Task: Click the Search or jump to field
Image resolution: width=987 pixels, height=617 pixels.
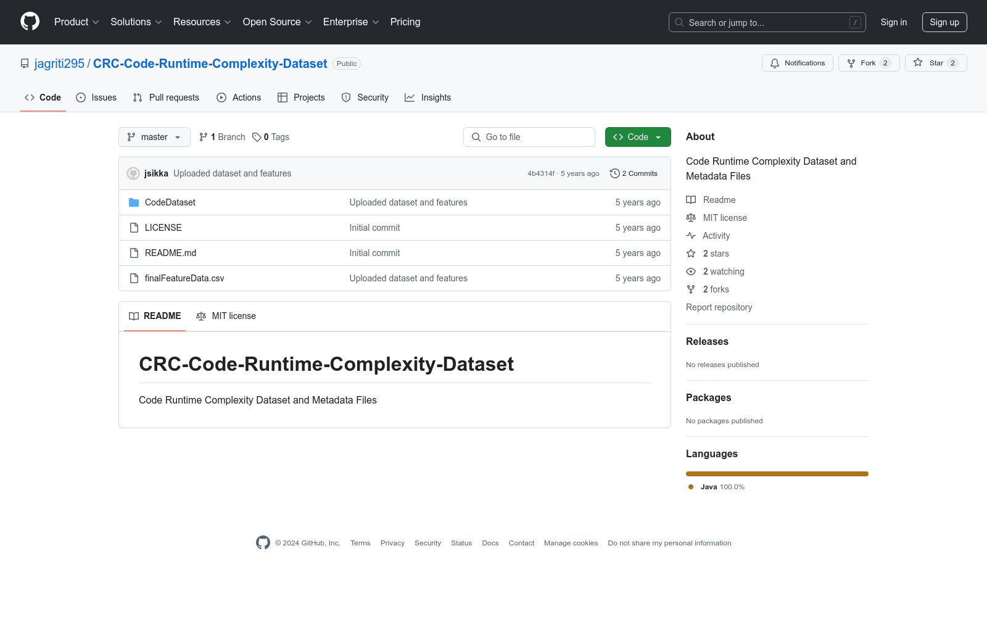Action: (767, 22)
